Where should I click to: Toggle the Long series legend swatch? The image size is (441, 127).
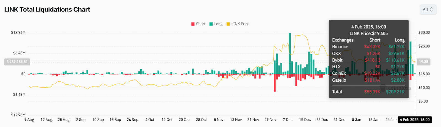211,24
